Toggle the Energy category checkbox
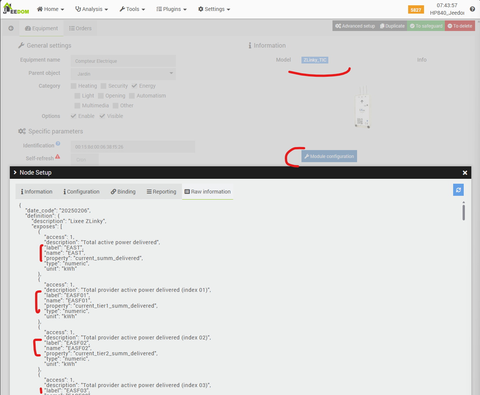The image size is (480, 395). [x=134, y=86]
